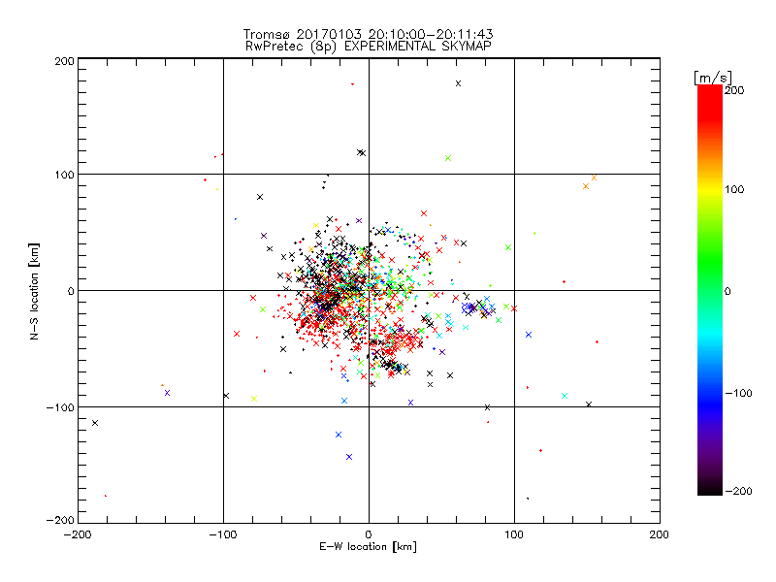
Task: Click the '100' tick label on the N-S axis
Action: pyautogui.click(x=64, y=175)
